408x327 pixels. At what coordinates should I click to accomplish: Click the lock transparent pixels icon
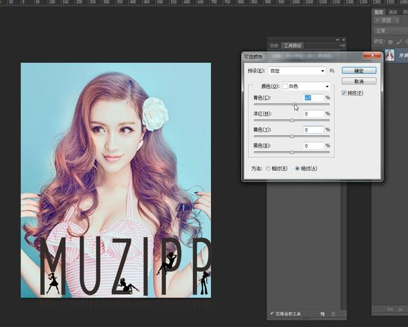(390, 41)
